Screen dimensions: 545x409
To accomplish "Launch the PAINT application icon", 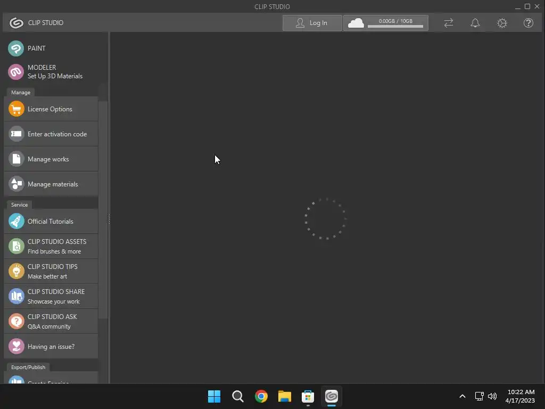I will [16, 48].
